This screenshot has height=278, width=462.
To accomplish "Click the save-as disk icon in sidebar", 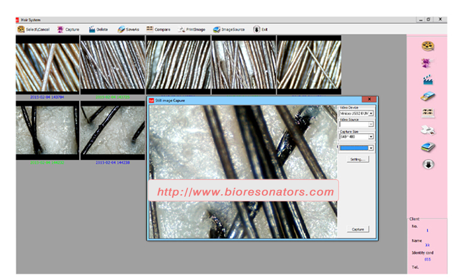I will coord(428,97).
